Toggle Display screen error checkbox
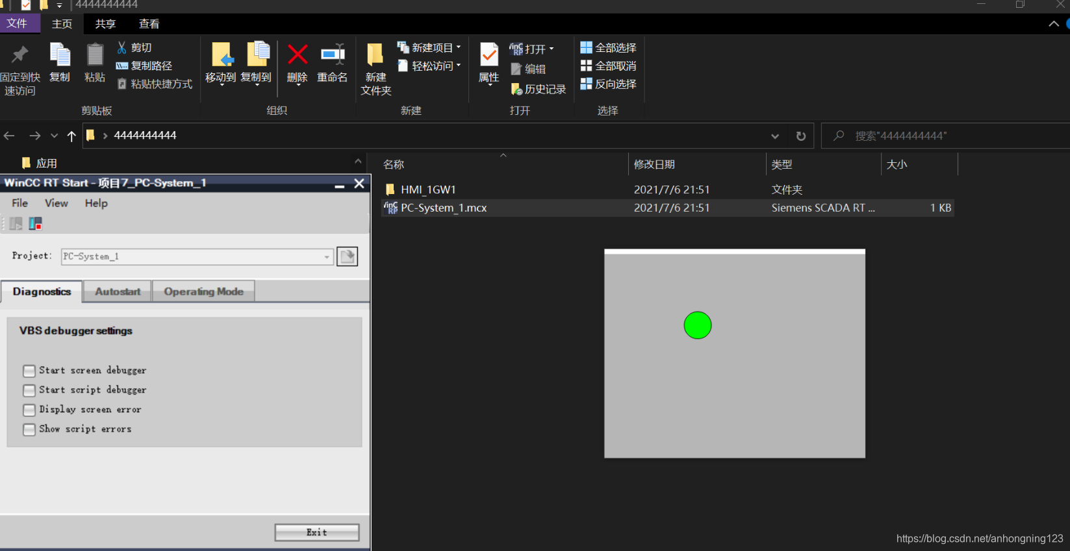Image resolution: width=1070 pixels, height=551 pixels. point(29,410)
